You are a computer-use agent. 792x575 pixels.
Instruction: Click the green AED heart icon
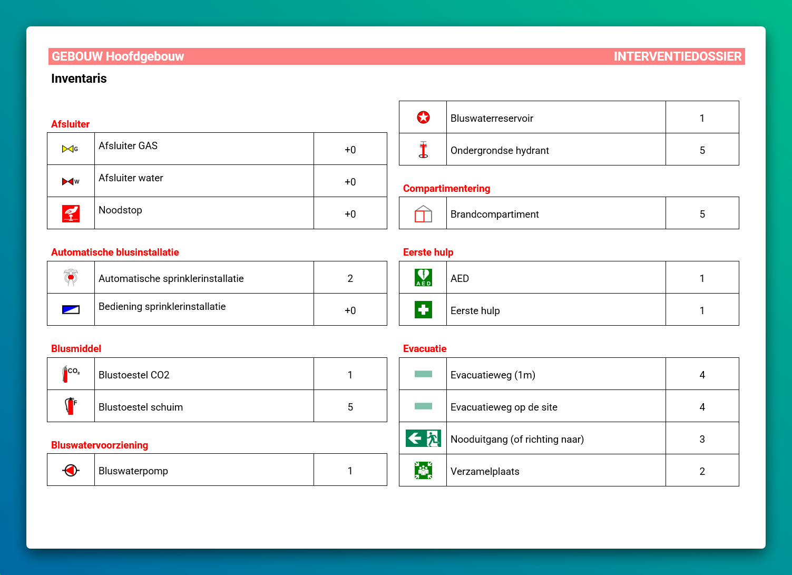[423, 278]
